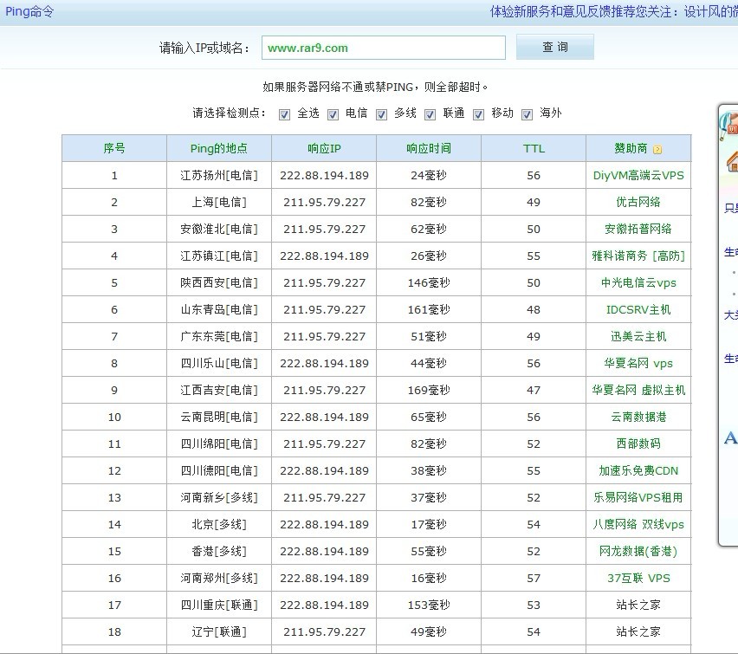Image resolution: width=738 pixels, height=654 pixels.
Task: Click the house icon on right sidebar
Action: pos(732,161)
